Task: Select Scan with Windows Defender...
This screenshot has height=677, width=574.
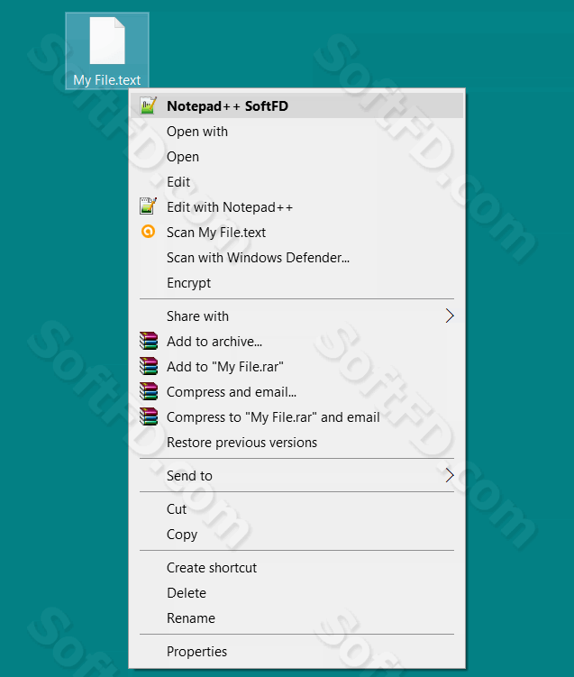Action: coord(297,257)
